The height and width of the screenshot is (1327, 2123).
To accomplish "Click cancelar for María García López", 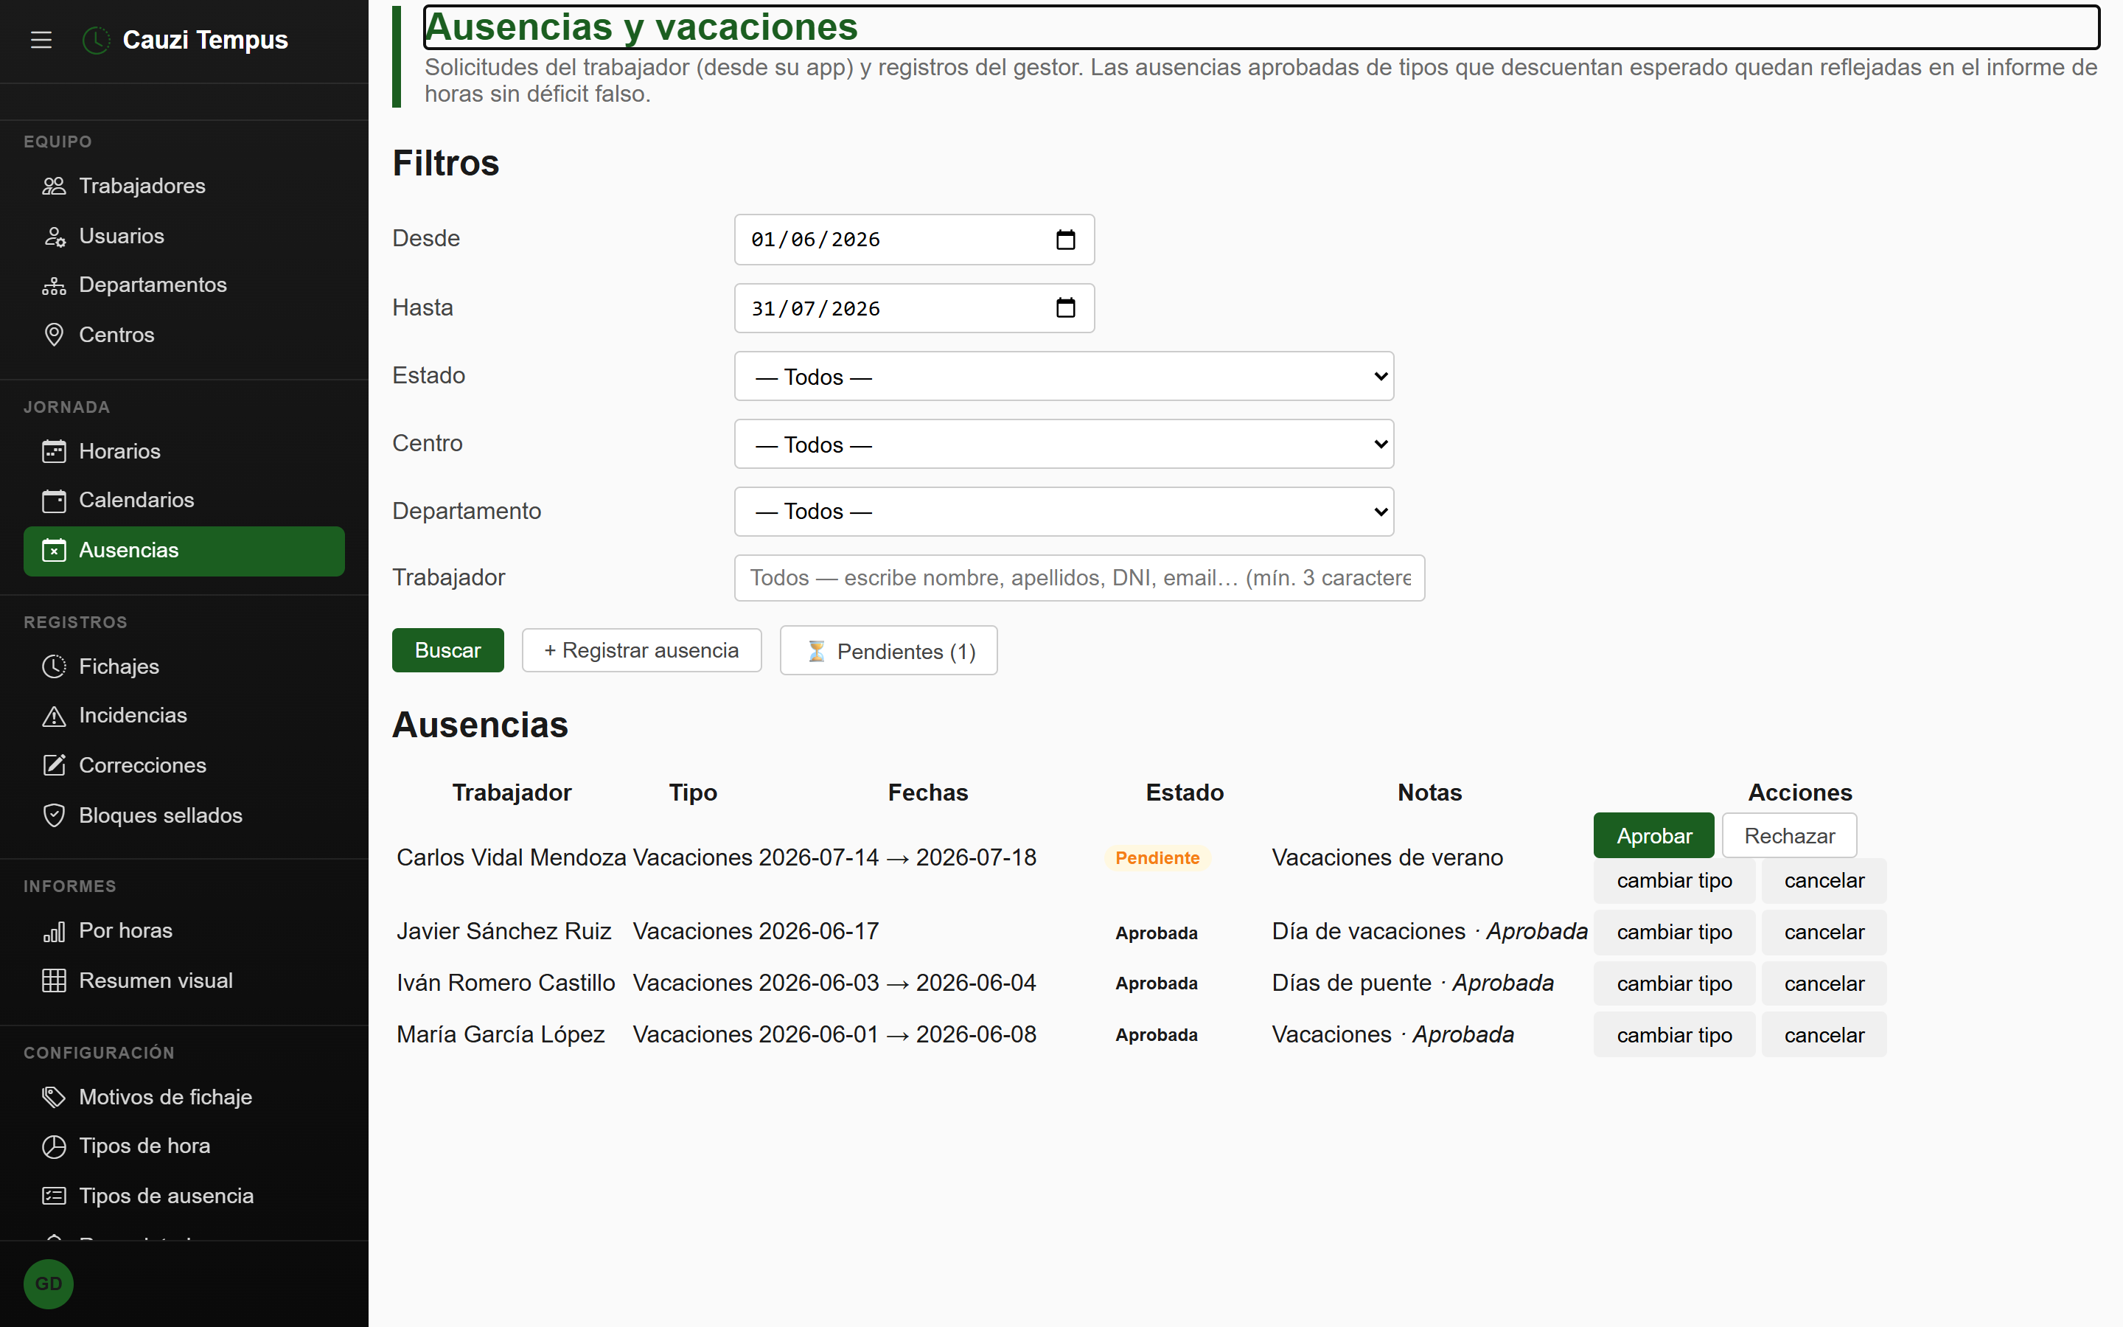I will pos(1824,1035).
